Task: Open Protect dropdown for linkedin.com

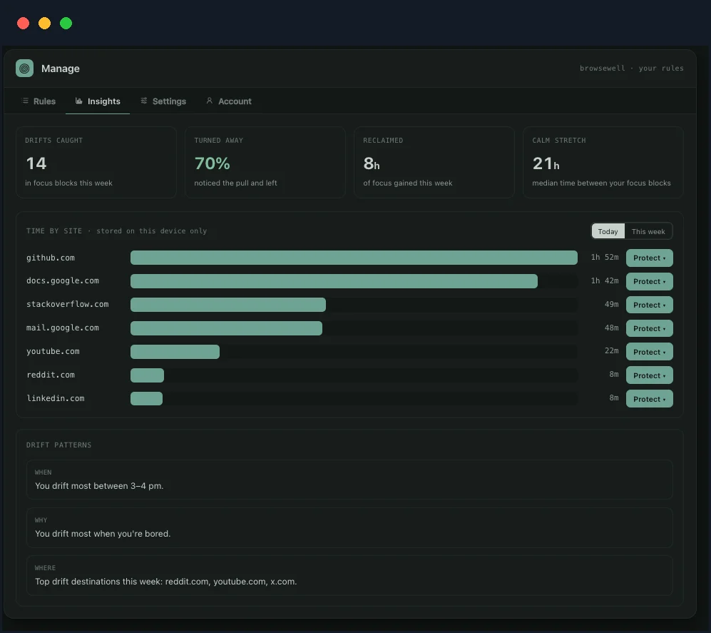Action: click(650, 400)
